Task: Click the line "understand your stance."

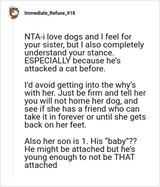Action: pos(69,53)
